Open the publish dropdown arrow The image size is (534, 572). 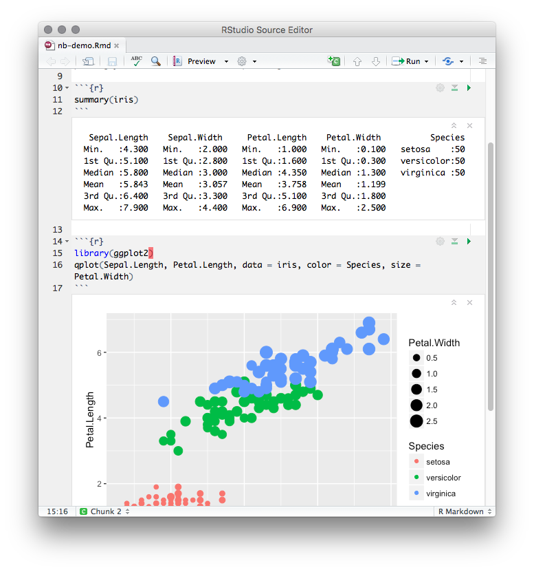coord(462,62)
